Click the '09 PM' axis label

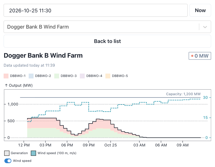click(89, 145)
